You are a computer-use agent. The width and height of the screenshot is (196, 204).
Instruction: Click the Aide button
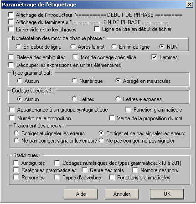81,194
